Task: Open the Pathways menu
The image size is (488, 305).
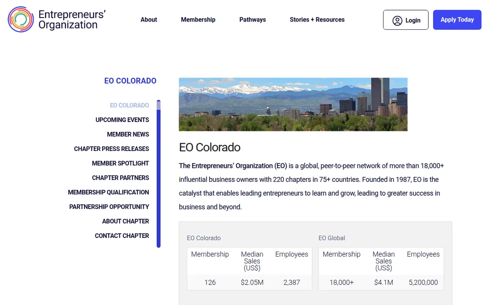Action: (x=253, y=20)
